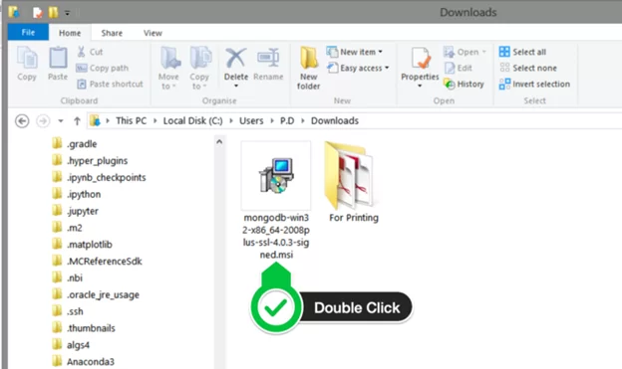Open the quick access toolbar customize dropdown

(x=67, y=13)
